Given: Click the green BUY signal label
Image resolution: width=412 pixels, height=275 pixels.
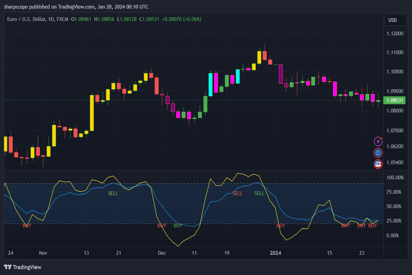Looking at the screenshot, I should [178, 226].
